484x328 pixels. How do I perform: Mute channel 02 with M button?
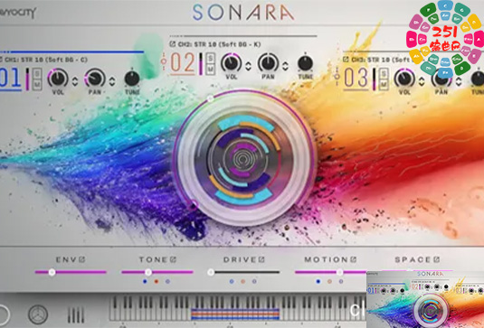pyautogui.click(x=211, y=69)
